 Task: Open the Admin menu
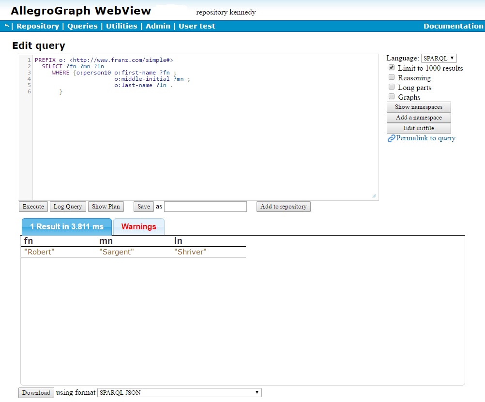158,26
